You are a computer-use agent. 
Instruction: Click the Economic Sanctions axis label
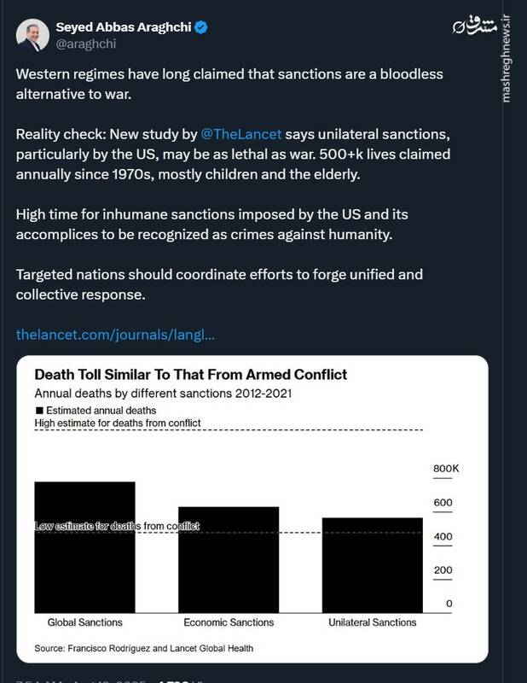(228, 622)
